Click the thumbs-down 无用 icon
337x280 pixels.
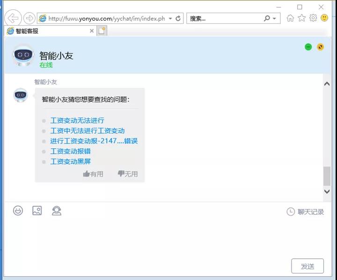[x=121, y=174]
